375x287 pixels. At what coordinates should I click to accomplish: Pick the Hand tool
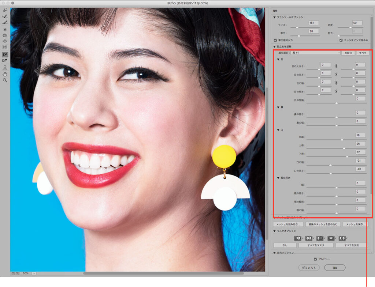coord(5,73)
